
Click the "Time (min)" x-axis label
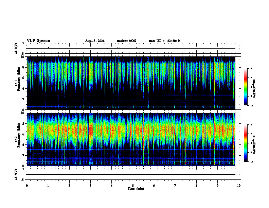136,189
